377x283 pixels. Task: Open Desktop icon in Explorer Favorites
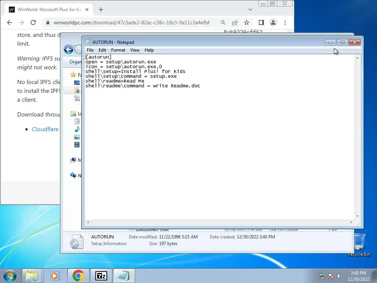[77, 83]
